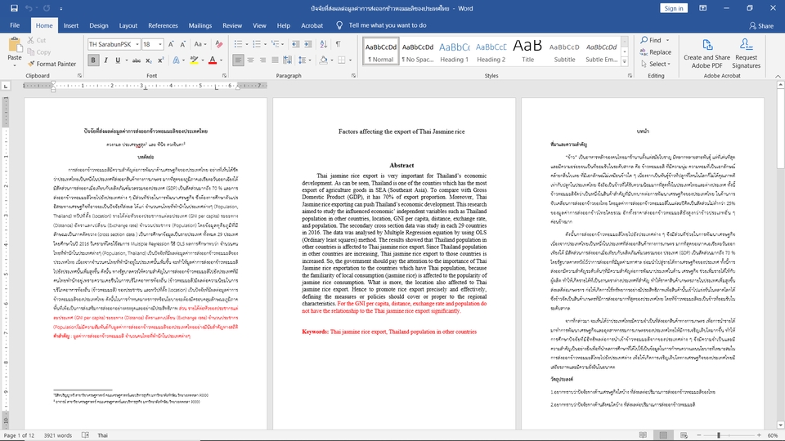Viewport: 785px width, 441px height.
Task: Open Ribbon Display Options icon
Action: click(x=703, y=8)
